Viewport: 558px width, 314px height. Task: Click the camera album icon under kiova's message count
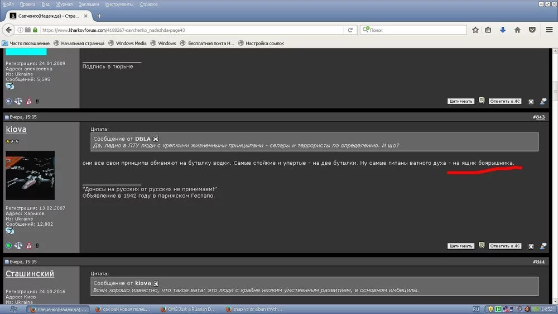[x=9, y=231]
